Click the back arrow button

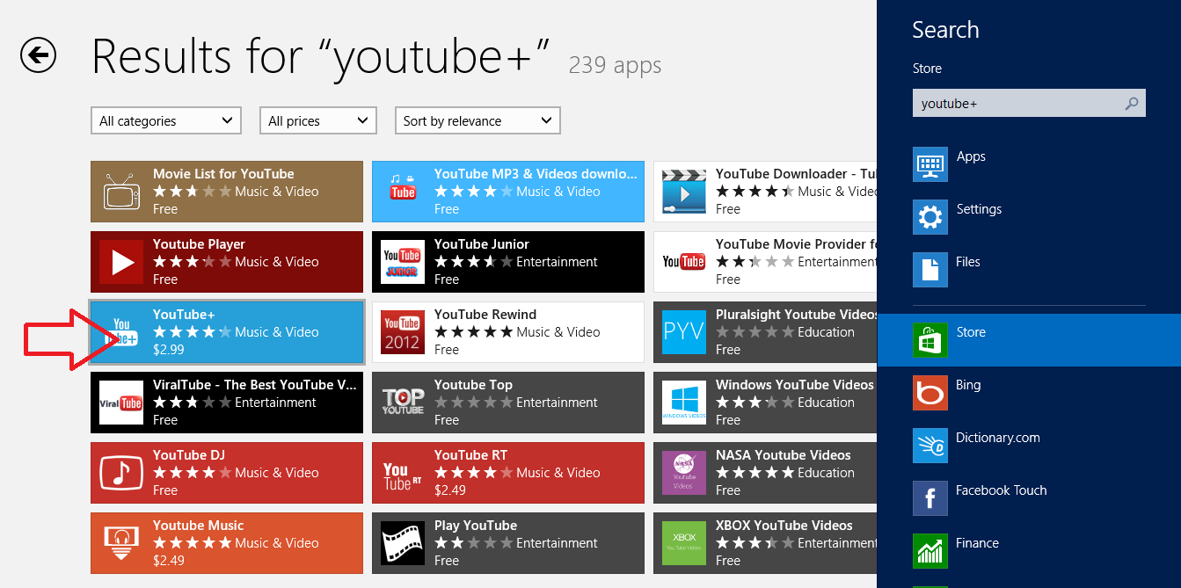click(38, 55)
